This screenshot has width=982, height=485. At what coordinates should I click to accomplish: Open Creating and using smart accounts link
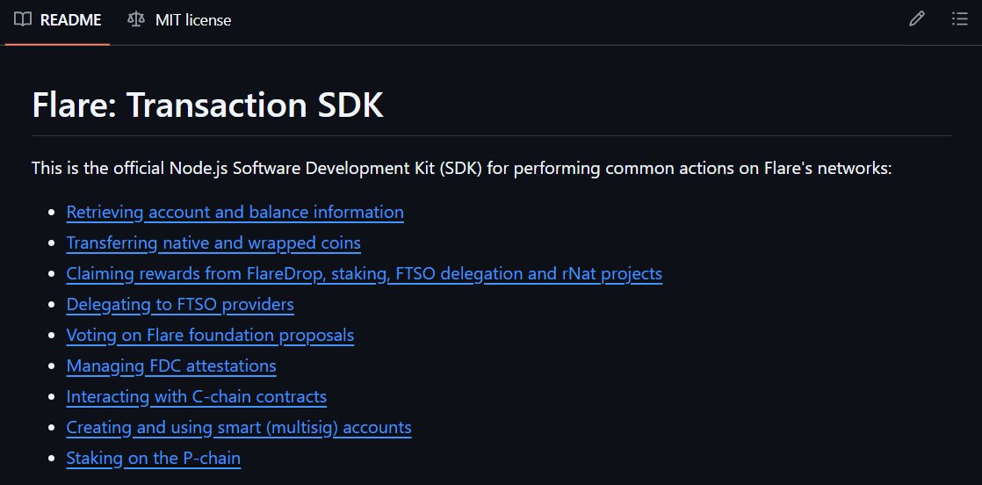click(x=239, y=427)
